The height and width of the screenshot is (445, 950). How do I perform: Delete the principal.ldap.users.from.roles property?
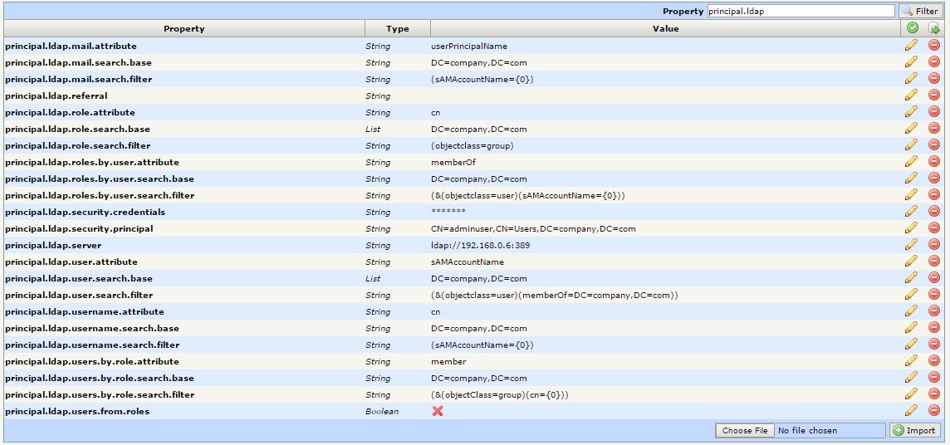point(934,411)
